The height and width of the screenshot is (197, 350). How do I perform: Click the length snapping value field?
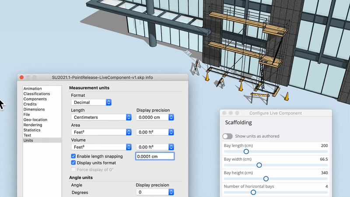point(155,156)
